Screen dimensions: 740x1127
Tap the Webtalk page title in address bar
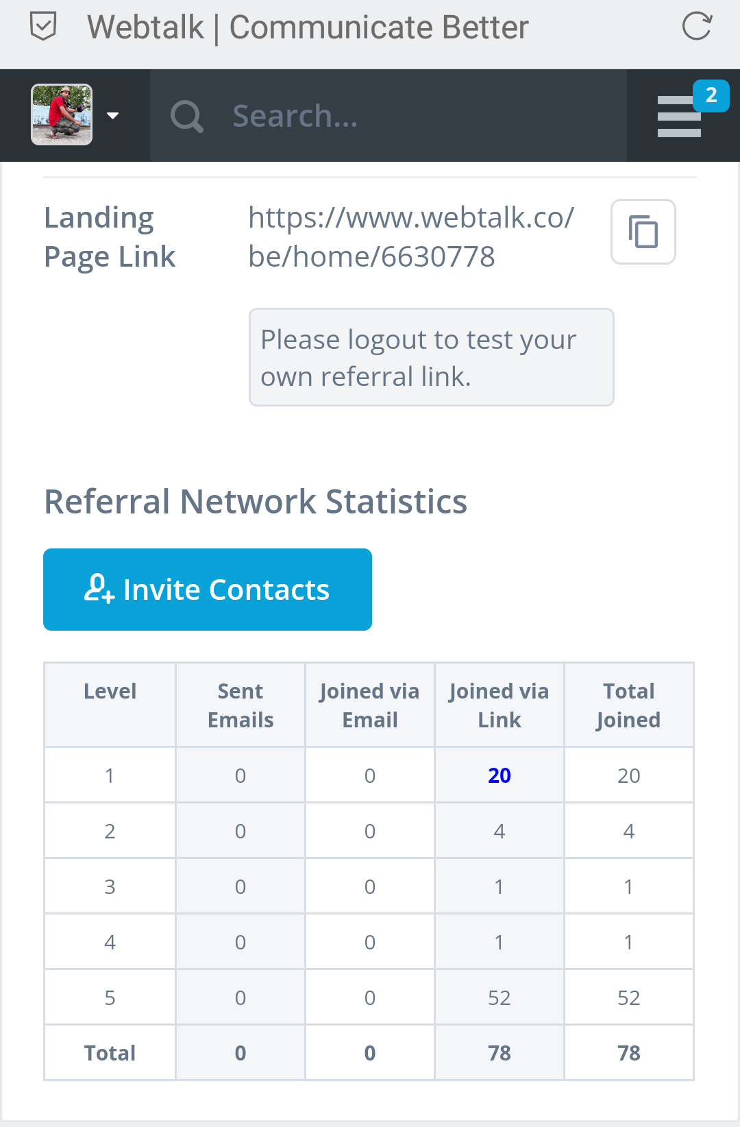[x=308, y=27]
